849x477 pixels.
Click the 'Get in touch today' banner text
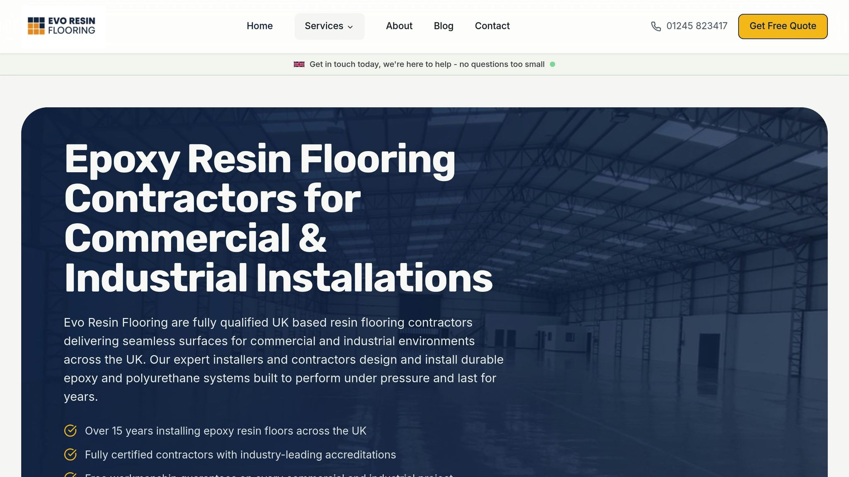(x=427, y=64)
